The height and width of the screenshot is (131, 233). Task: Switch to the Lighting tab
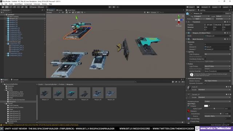tap(201, 10)
